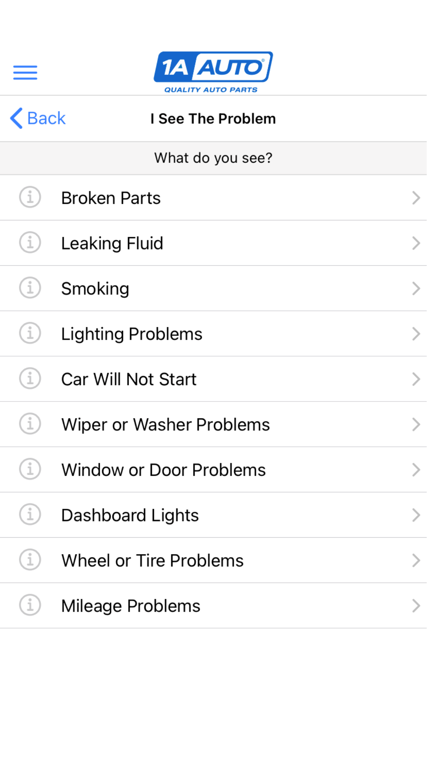Open the hamburger menu

[25, 72]
